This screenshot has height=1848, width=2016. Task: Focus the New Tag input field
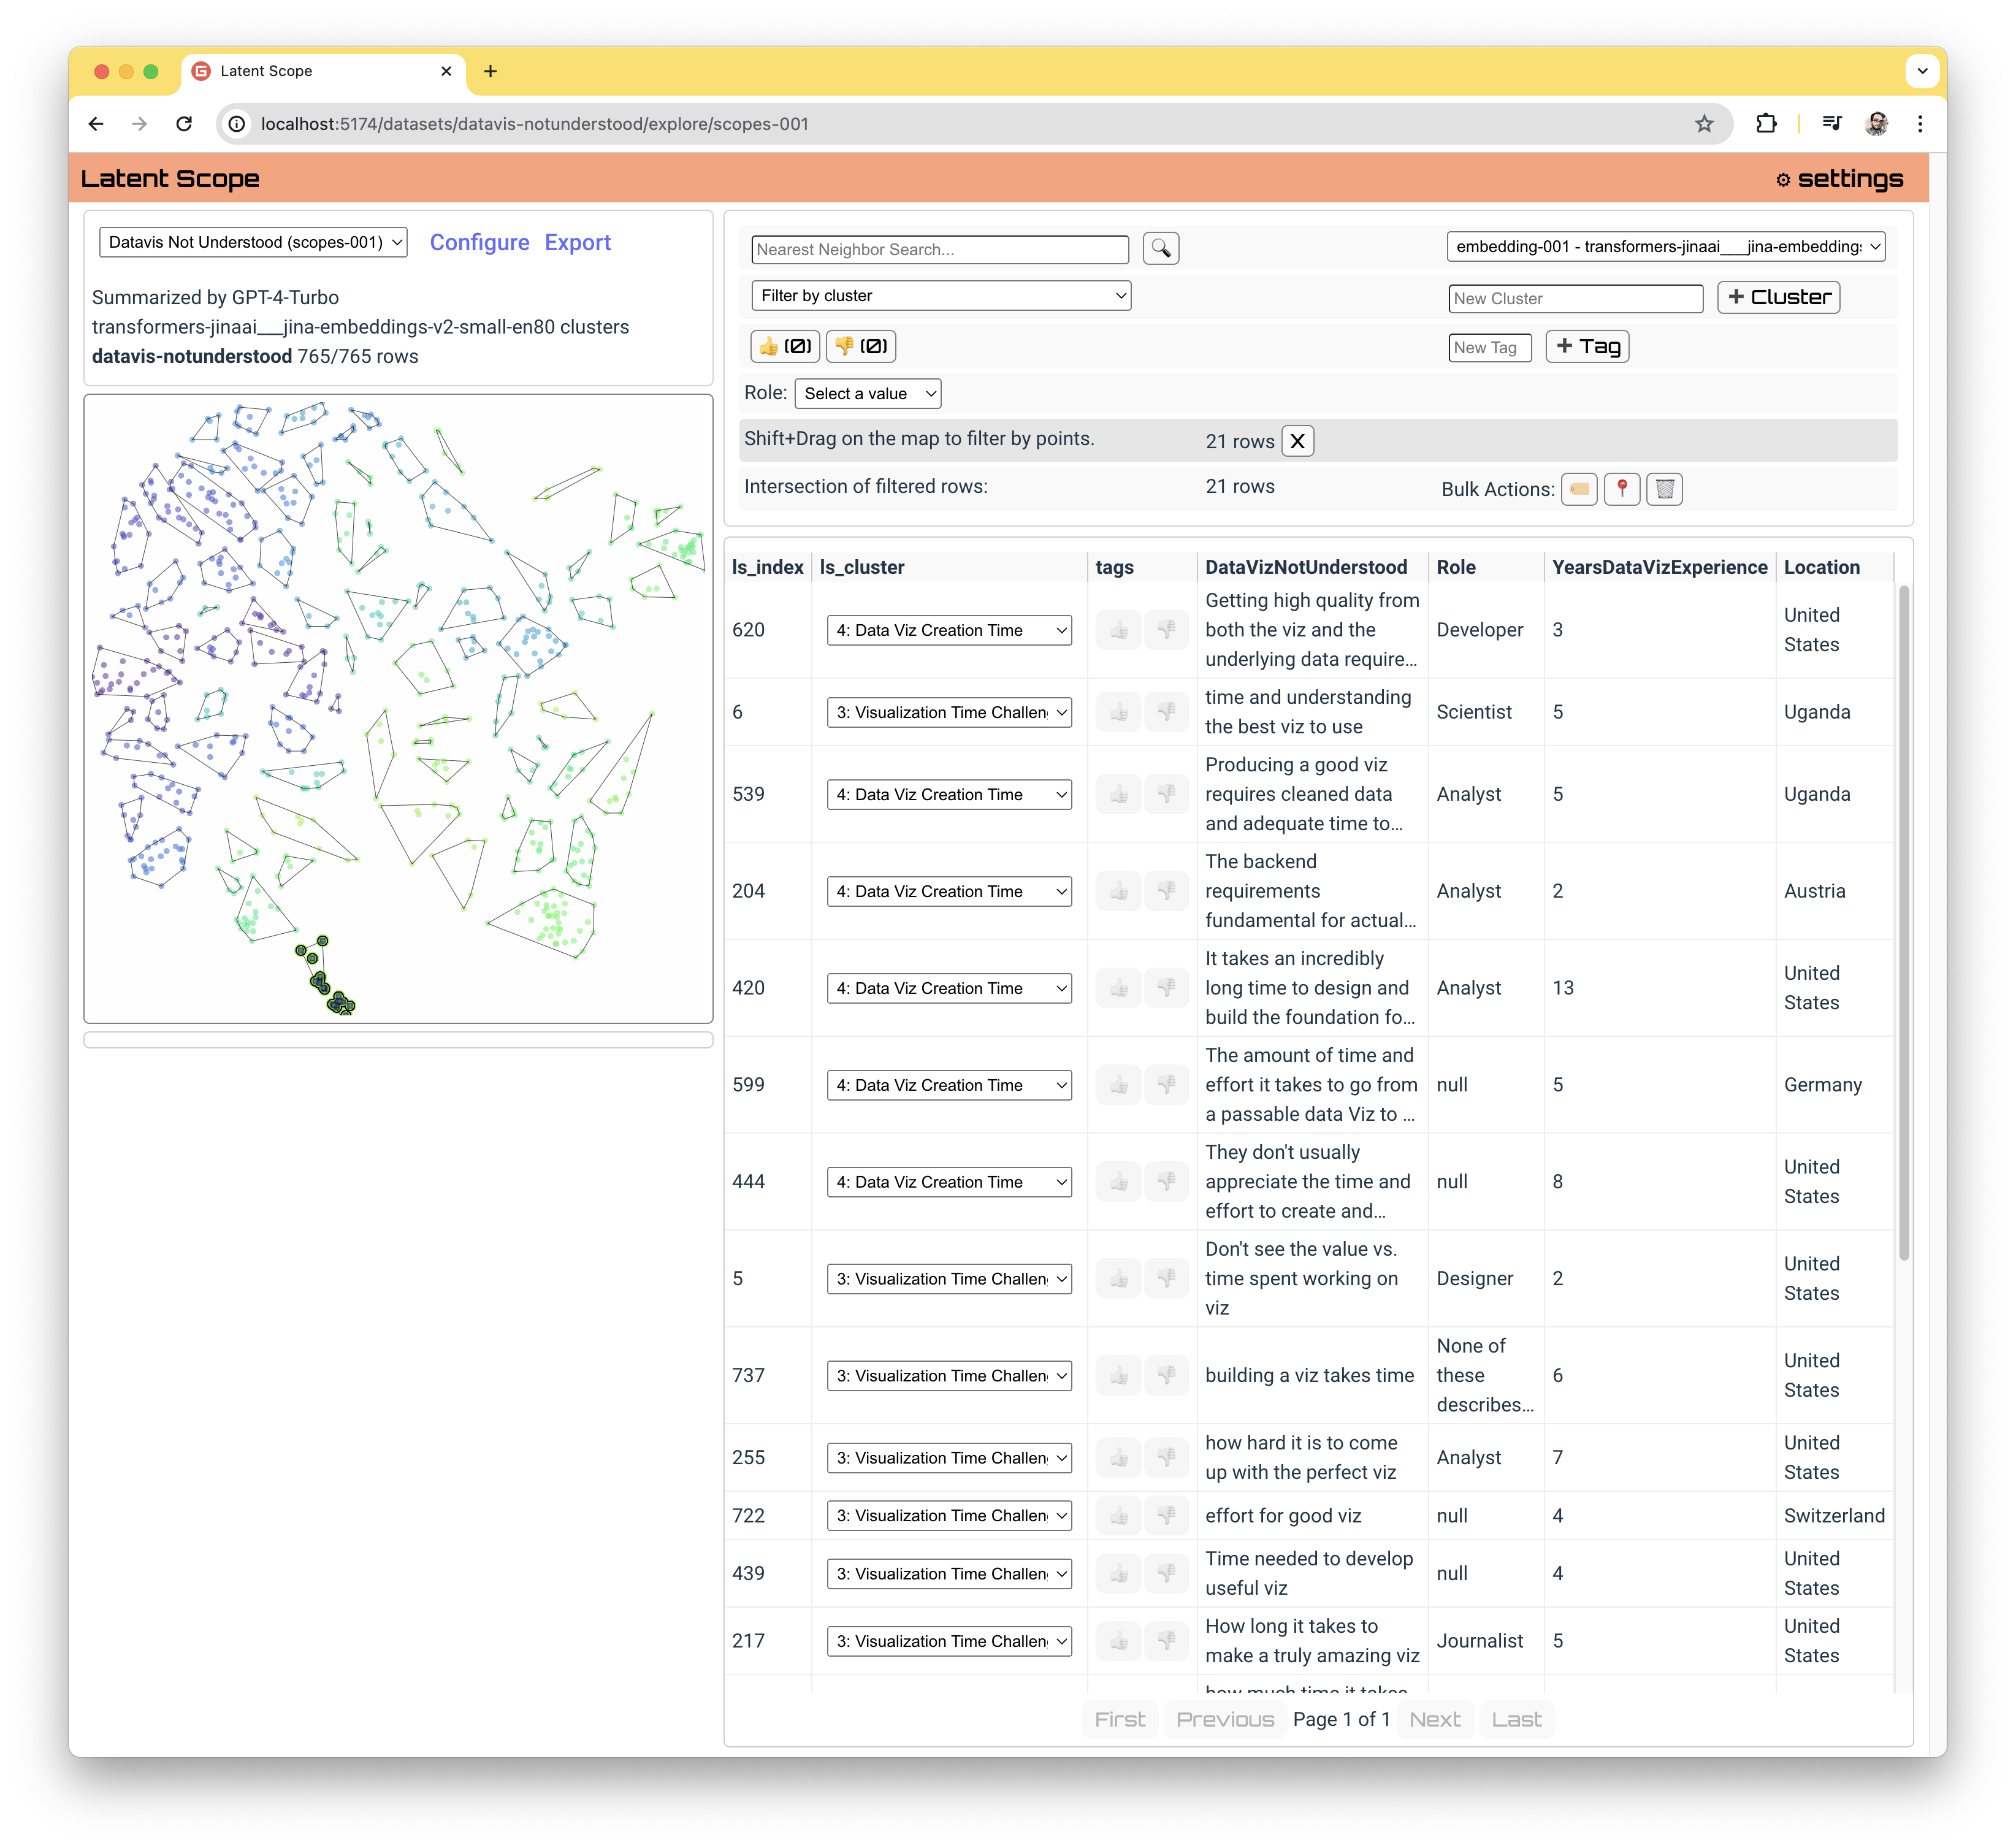pos(1490,347)
